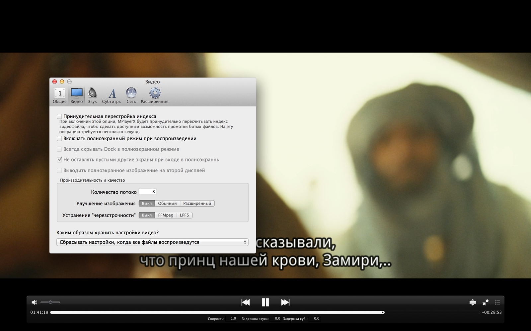Set Улучшение изображения to Обычный
The width and height of the screenshot is (531, 331).
[167, 204]
